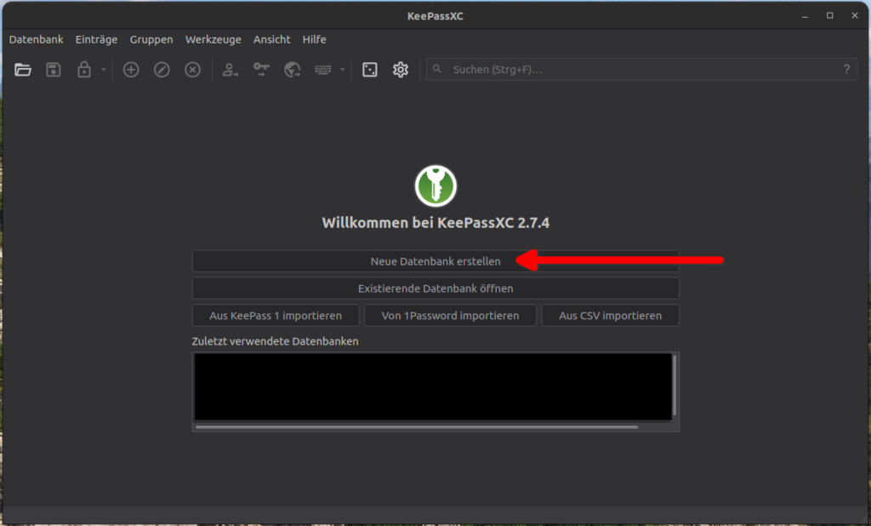This screenshot has width=871, height=526.
Task: Expand the lock button dropdown arrow
Action: tap(102, 70)
